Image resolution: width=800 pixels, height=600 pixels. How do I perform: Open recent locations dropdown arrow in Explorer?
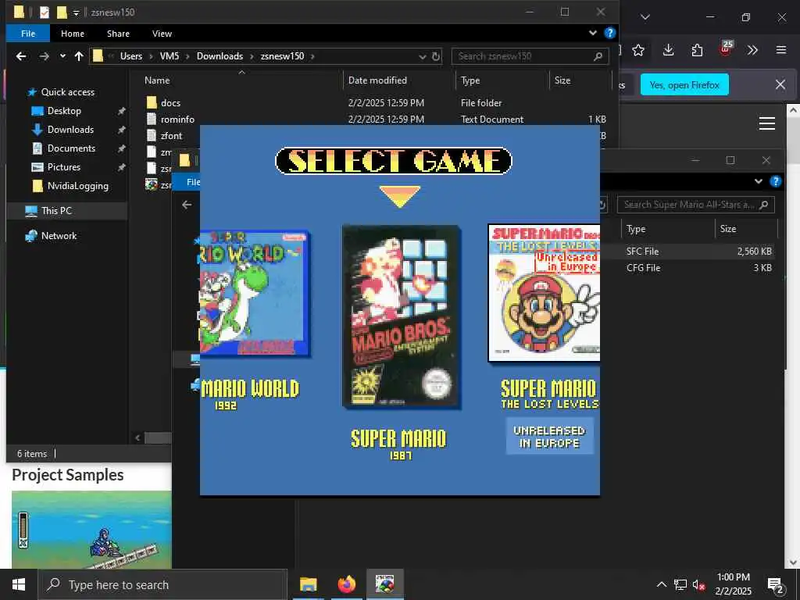[x=62, y=56]
